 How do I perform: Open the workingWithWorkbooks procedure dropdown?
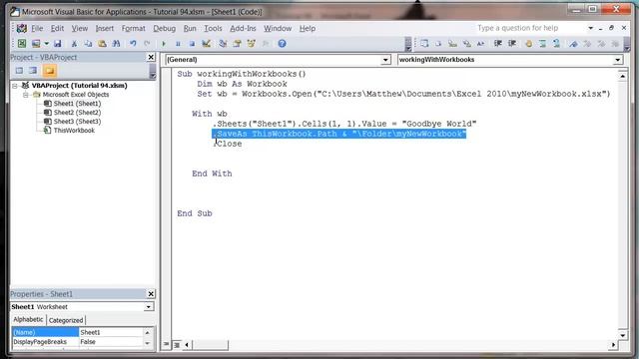[x=618, y=60]
